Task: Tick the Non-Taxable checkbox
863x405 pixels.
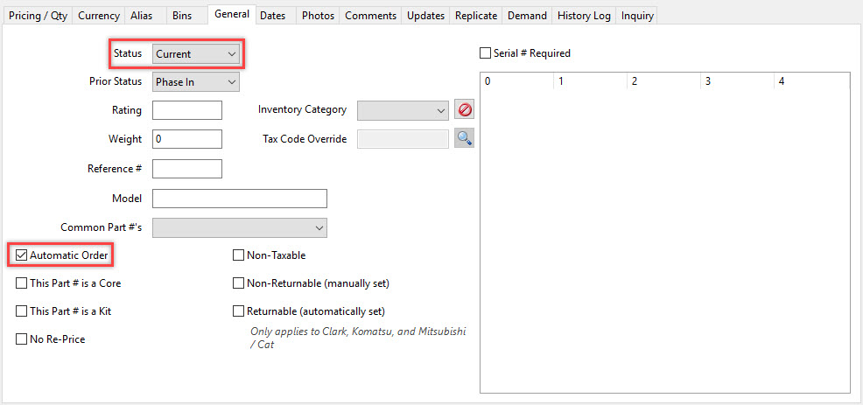Action: 238,255
